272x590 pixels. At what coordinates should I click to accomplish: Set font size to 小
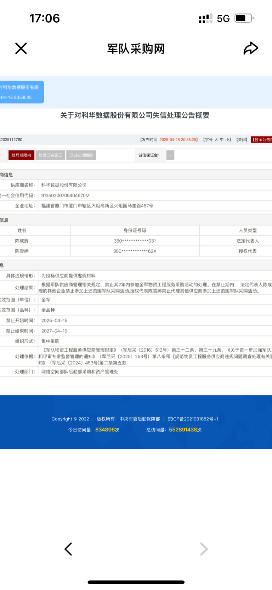tap(227, 139)
